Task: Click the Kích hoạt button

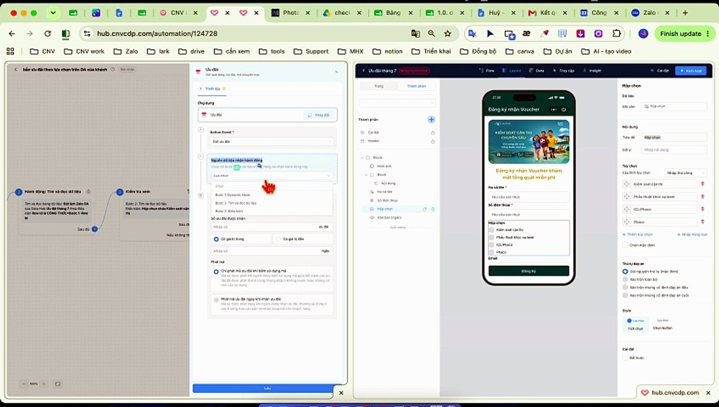Action: point(691,71)
